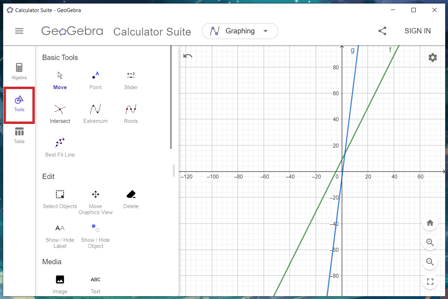Screen dimensions: 448x299
Task: Click axis label −100 on x-axis
Action: pos(212,177)
